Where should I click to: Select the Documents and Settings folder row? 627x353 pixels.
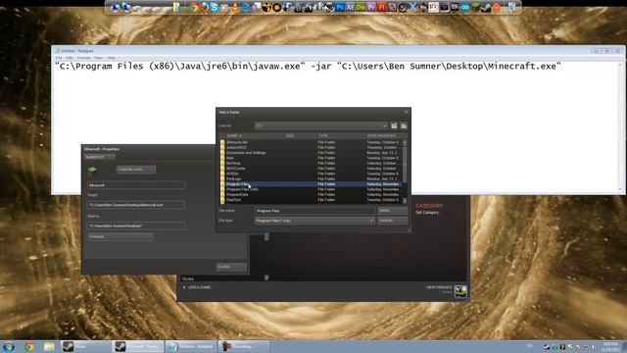coord(311,153)
